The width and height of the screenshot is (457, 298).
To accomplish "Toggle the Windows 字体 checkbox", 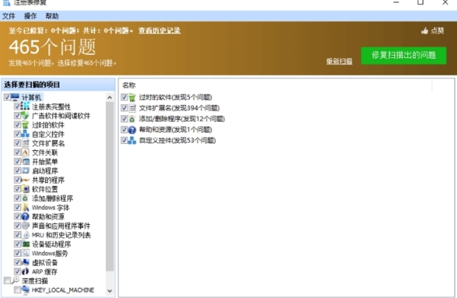I will [x=18, y=207].
